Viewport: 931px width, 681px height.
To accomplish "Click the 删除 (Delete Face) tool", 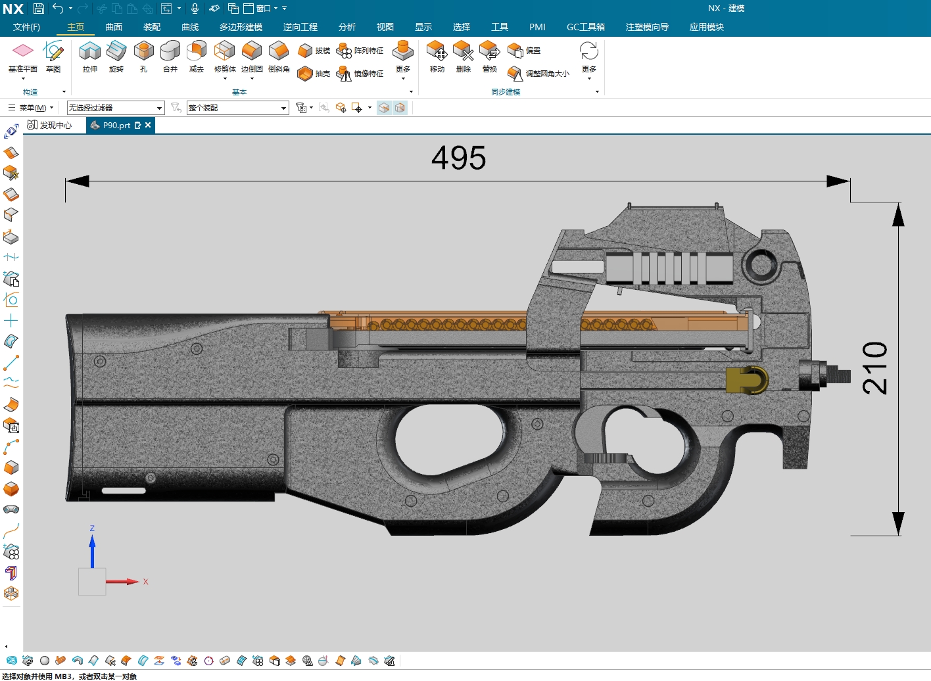I will 463,57.
